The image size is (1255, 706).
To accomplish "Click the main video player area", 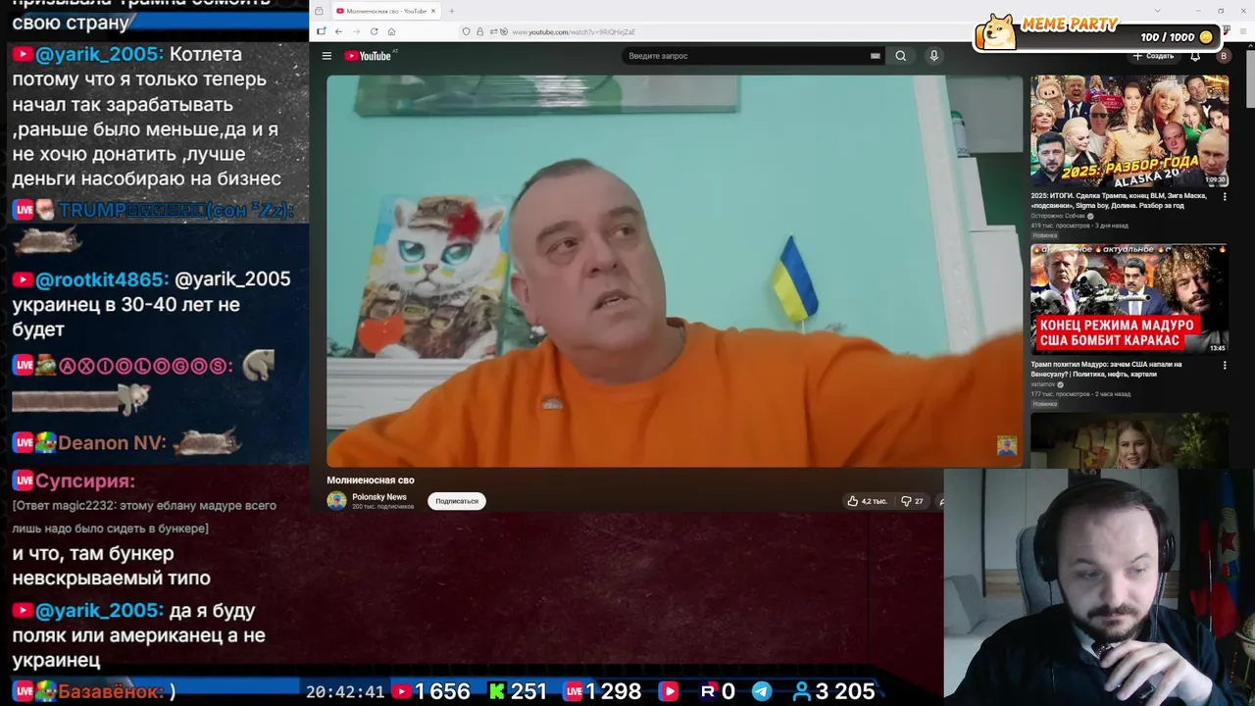I will [675, 272].
